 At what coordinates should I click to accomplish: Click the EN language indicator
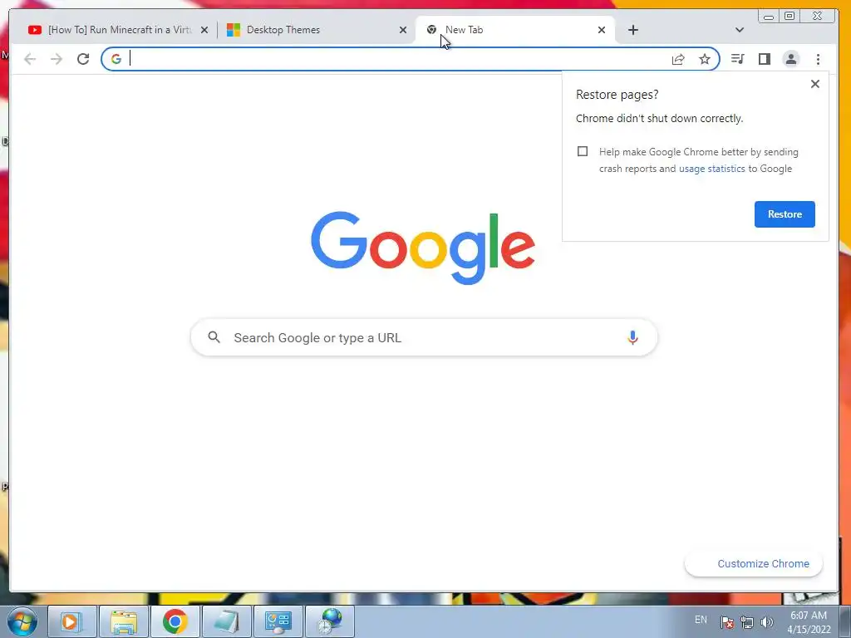[x=701, y=620]
